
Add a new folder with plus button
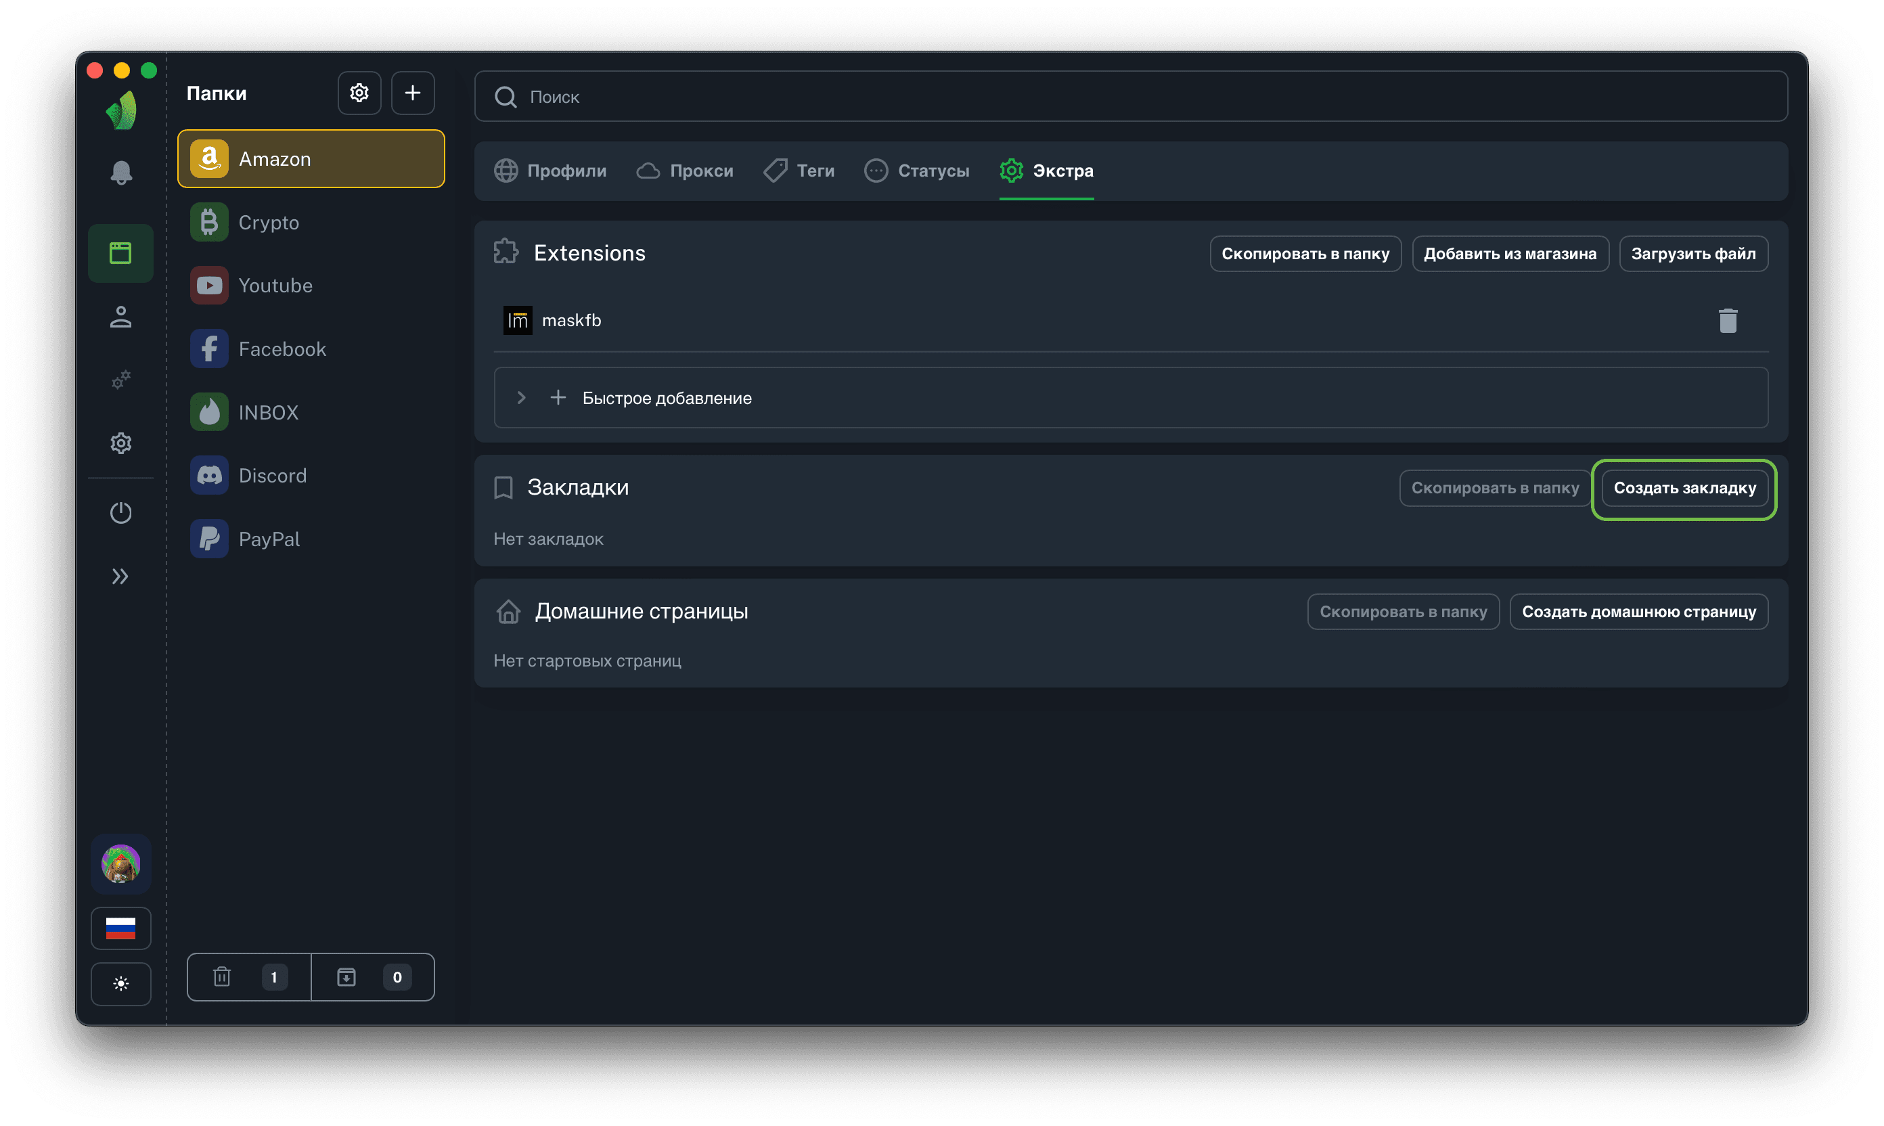click(x=412, y=93)
